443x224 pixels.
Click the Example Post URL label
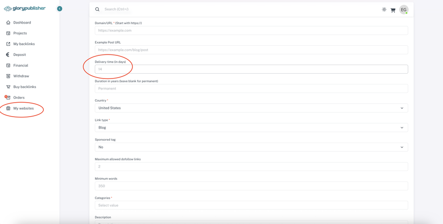tap(107, 42)
